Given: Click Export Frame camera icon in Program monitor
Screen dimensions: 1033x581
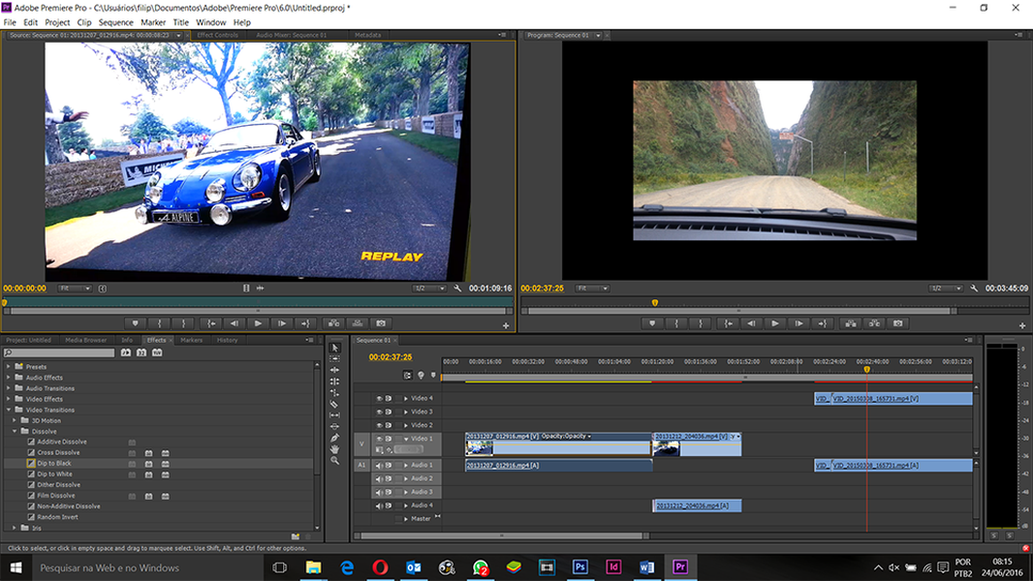Looking at the screenshot, I should 898,323.
